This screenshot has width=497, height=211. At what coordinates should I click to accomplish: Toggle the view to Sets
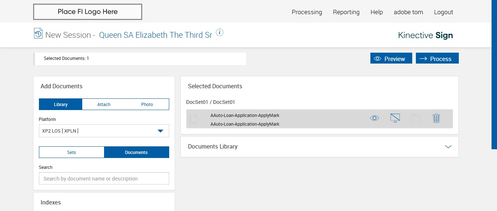tap(72, 152)
